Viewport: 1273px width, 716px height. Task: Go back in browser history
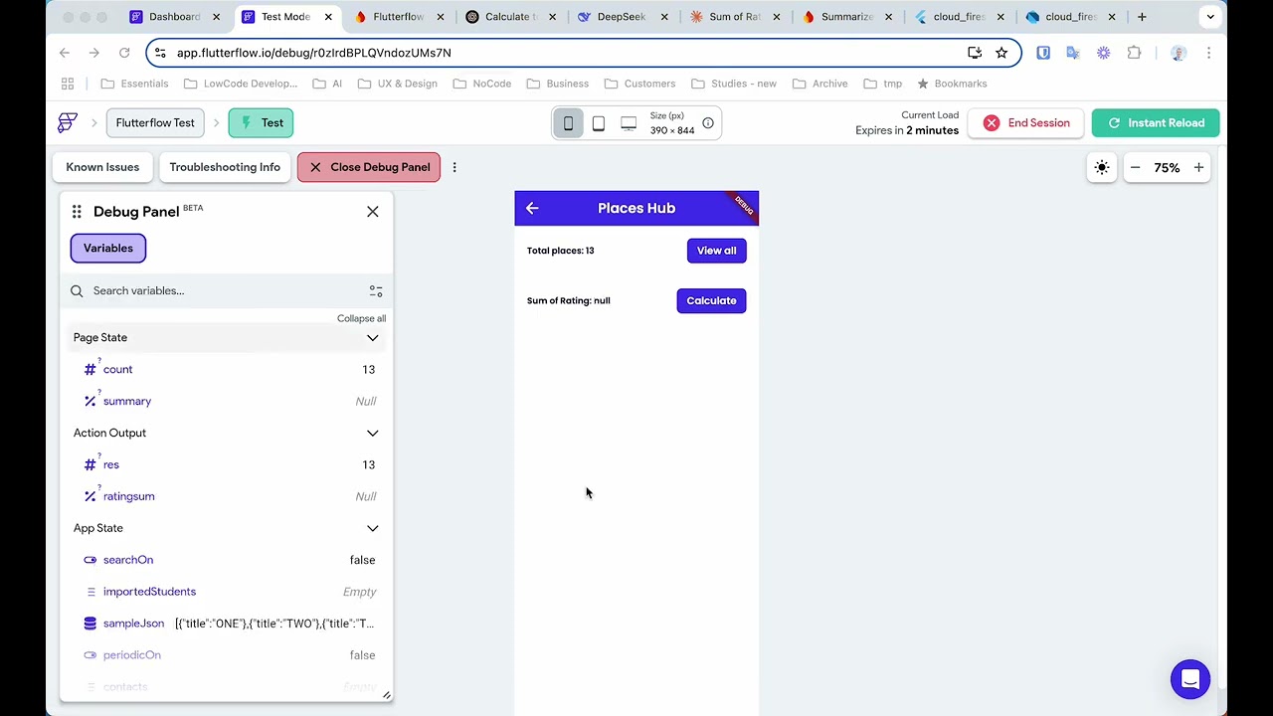tap(65, 53)
